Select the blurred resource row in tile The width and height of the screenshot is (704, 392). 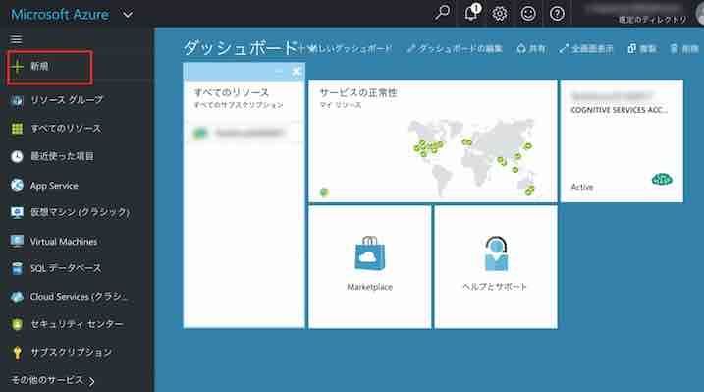[244, 133]
